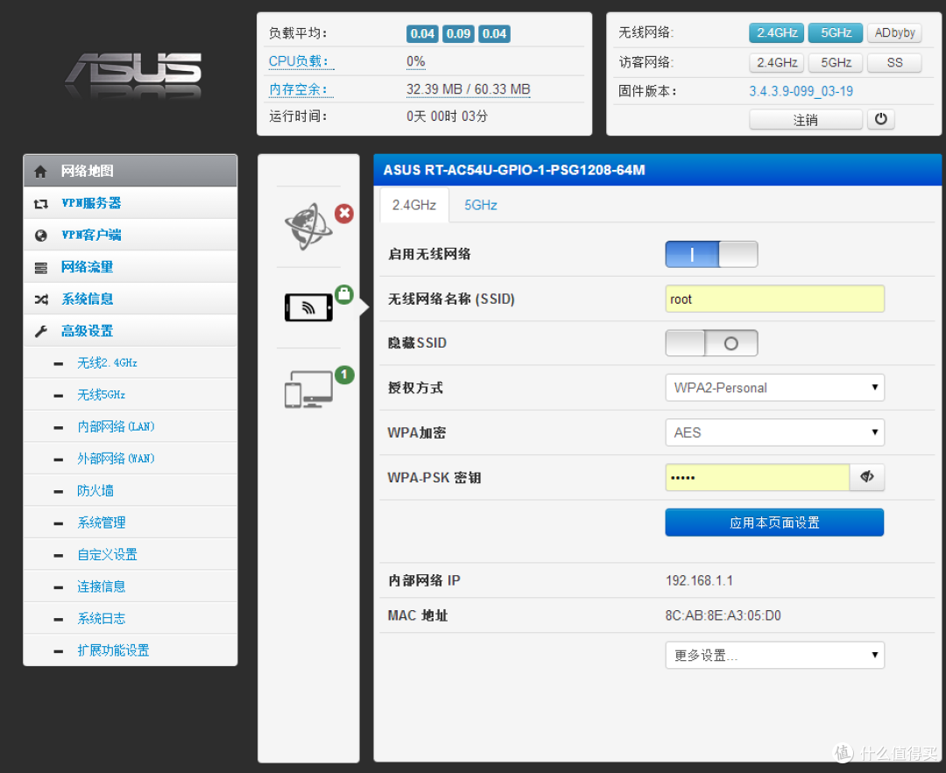Click the VPN客户端 globe icon

(40, 235)
